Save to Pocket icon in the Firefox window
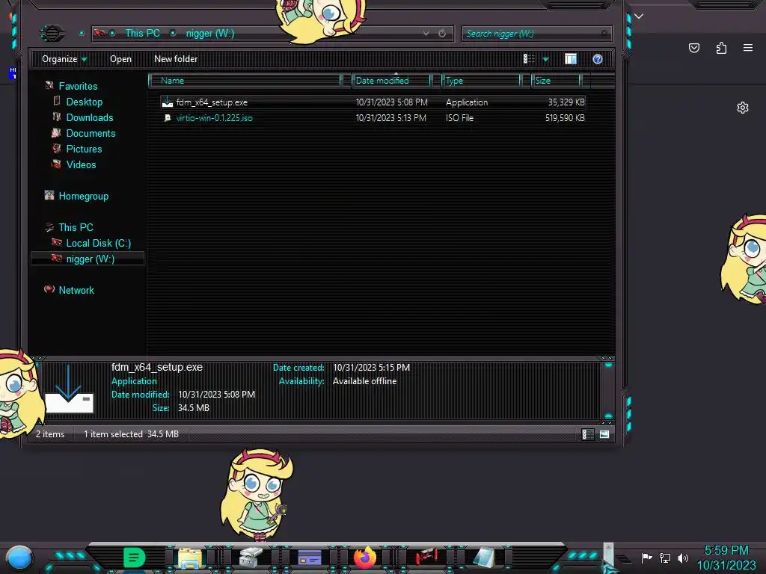This screenshot has height=574, width=766. [694, 48]
